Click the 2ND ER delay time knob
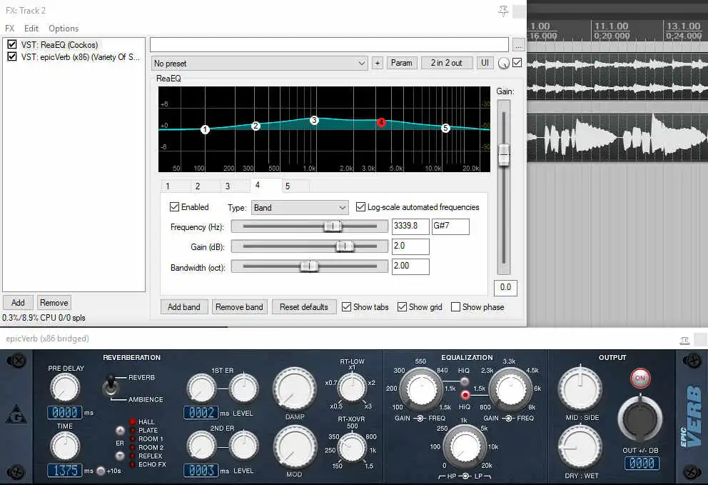 click(201, 446)
